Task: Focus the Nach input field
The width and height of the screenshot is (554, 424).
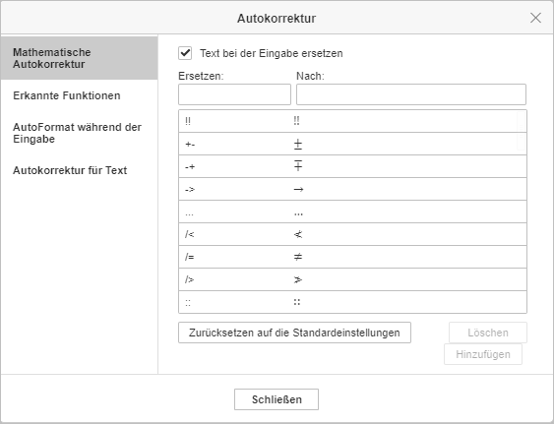Action: [x=411, y=94]
